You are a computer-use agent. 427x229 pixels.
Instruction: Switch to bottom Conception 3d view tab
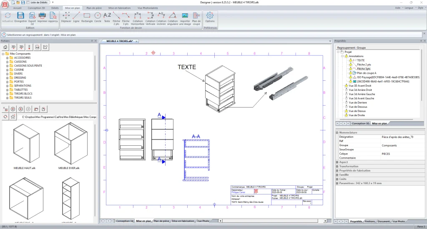[x=124, y=221]
